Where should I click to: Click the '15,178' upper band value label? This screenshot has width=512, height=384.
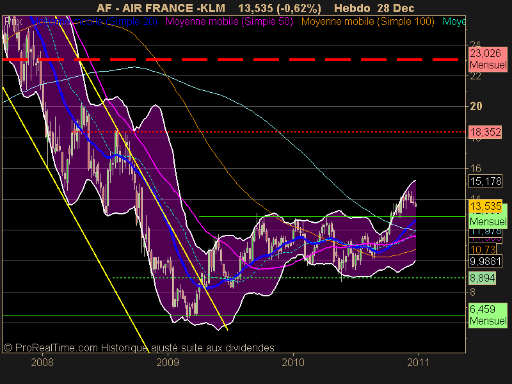485,181
